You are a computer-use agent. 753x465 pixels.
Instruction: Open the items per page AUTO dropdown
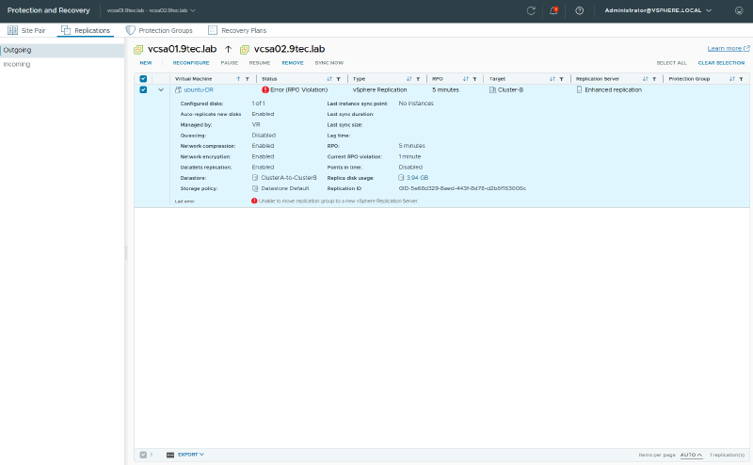(x=691, y=455)
